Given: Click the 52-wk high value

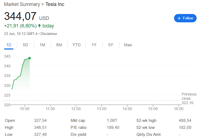Looking at the screenshot, I should [x=185, y=121].
